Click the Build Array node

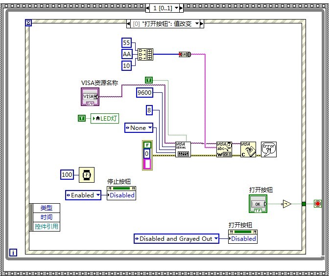pyautogui.click(x=145, y=54)
